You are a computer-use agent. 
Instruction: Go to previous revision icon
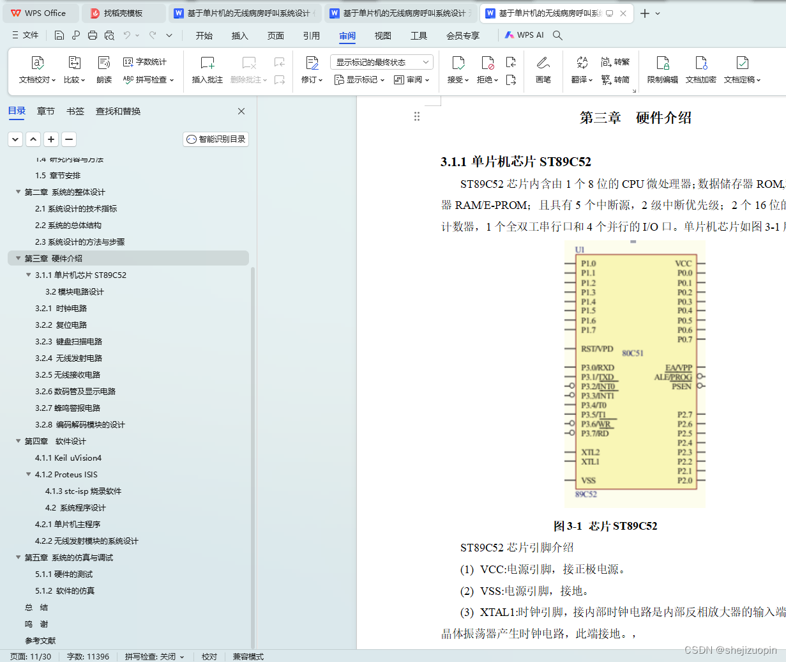[x=511, y=62]
